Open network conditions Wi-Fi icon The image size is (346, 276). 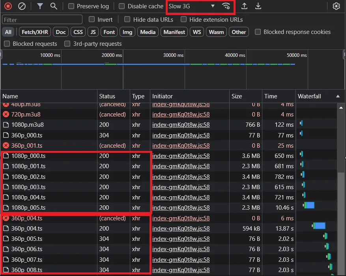226,6
